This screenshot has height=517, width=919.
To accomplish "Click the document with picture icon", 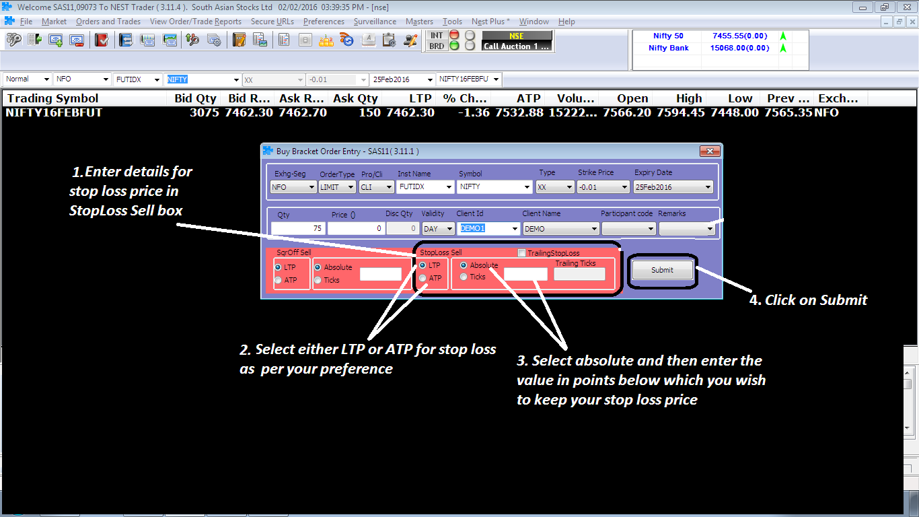I will point(260,40).
